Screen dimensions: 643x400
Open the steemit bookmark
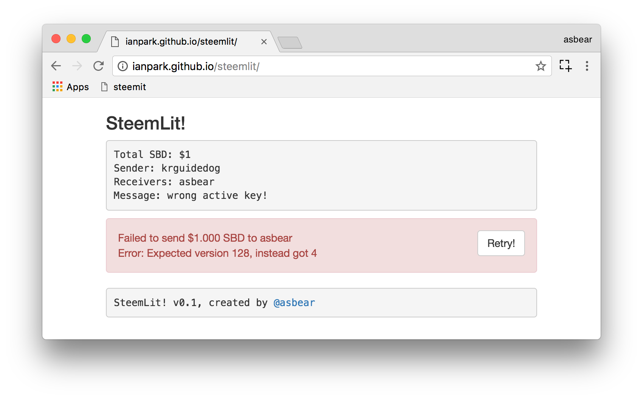pyautogui.click(x=124, y=87)
